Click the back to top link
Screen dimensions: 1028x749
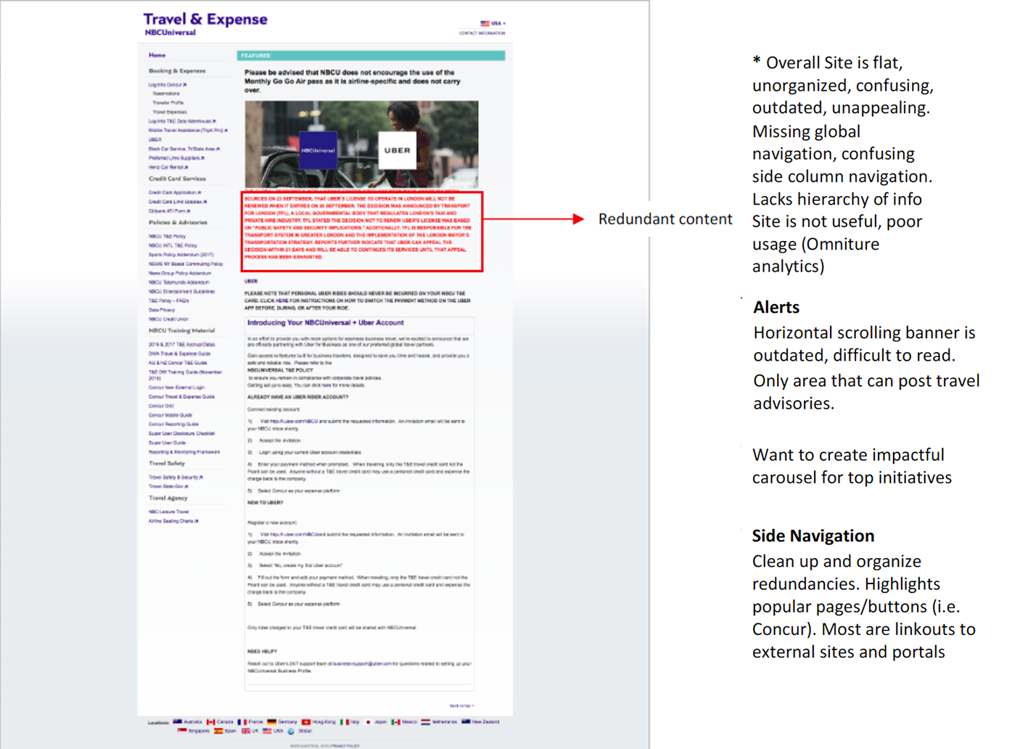(x=461, y=705)
